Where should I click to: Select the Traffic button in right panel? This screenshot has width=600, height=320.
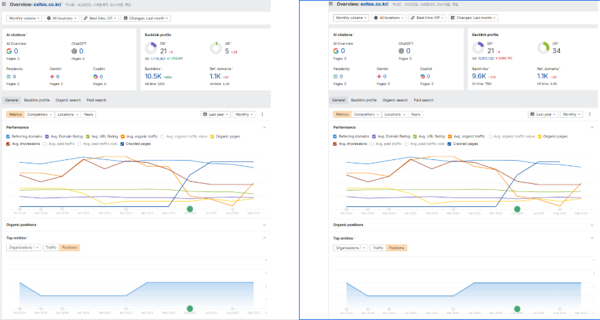379,248
